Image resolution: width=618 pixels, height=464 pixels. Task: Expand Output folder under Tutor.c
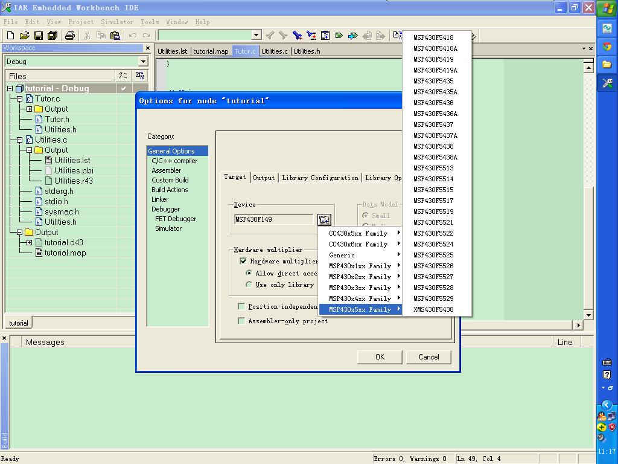tap(29, 109)
